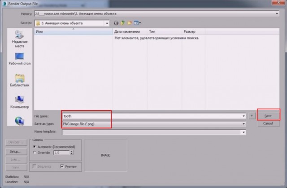Go up one folder level
Image resolution: width=287 pixels, height=188 pixels.
click(x=122, y=23)
